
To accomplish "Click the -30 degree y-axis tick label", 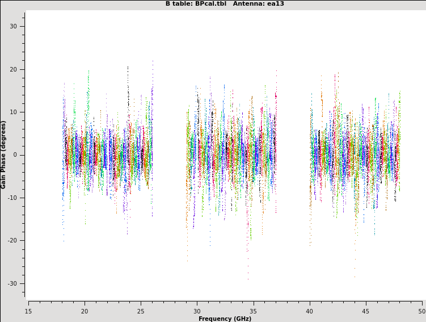I will point(12,283).
